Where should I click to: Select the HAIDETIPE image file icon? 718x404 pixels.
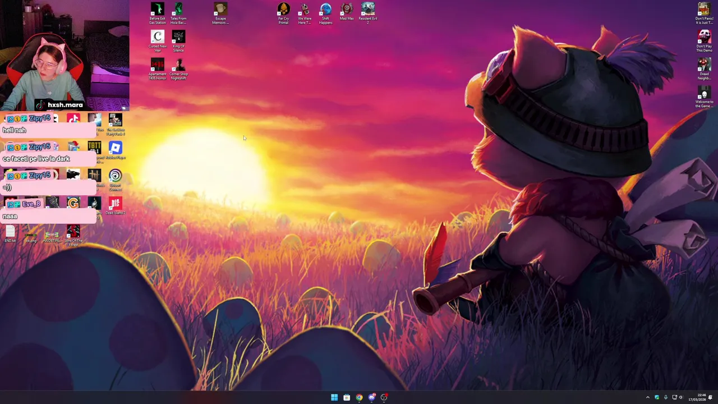(52, 236)
